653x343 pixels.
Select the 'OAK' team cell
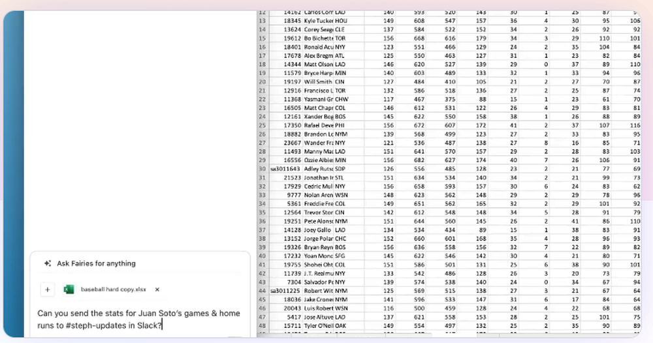click(349, 325)
